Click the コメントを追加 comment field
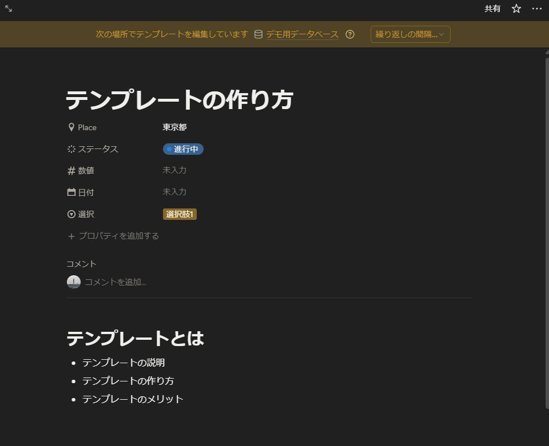 pyautogui.click(x=116, y=282)
